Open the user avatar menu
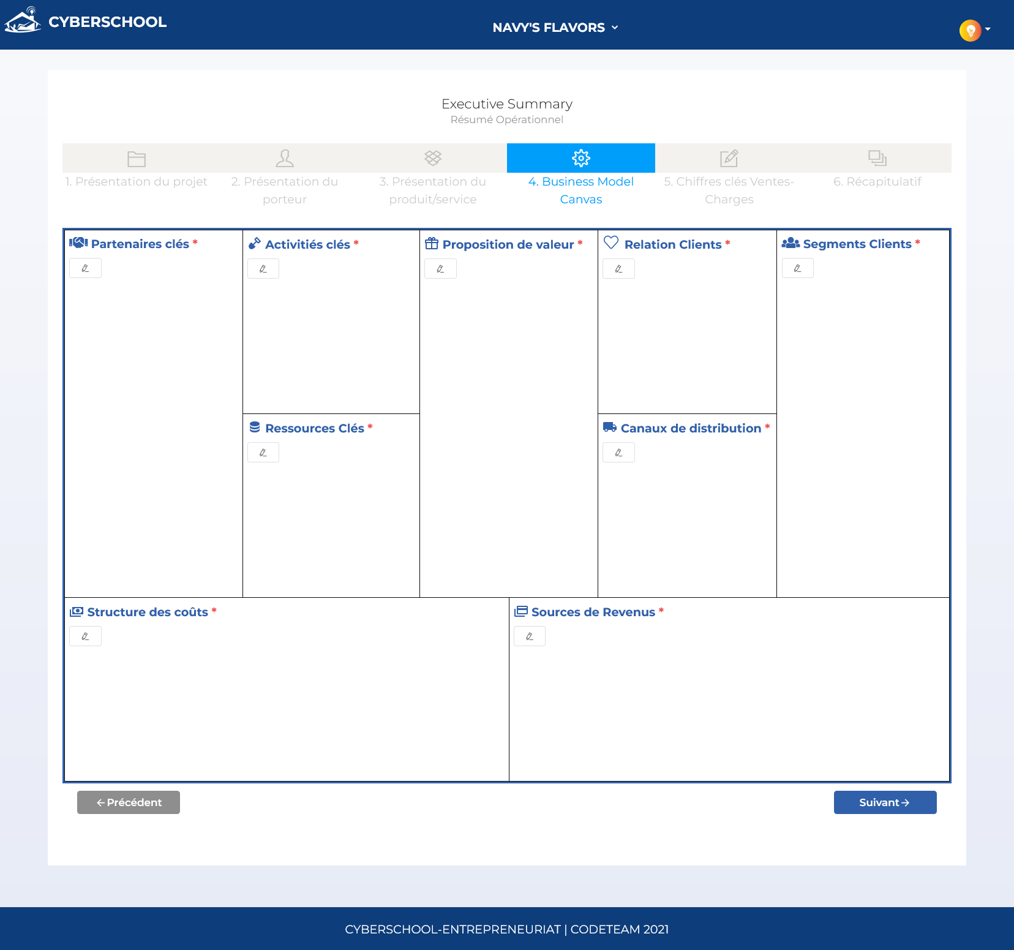Viewport: 1014px width, 950px height. click(970, 30)
